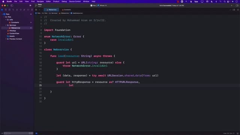Image resolution: width=240 pixels, height=135 pixels.
Task: Open the Test navigator
Action: (x=21, y=10)
